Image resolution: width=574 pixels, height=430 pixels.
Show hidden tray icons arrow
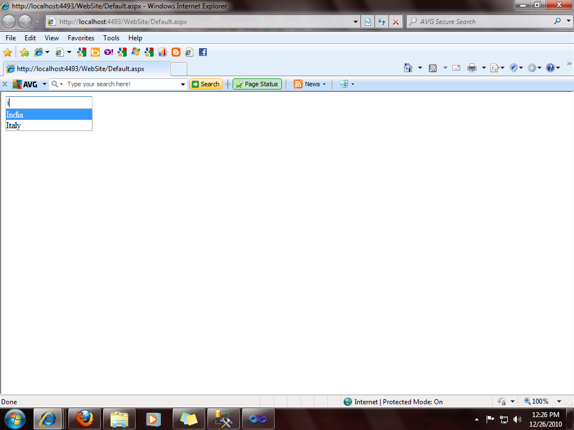tap(476, 419)
